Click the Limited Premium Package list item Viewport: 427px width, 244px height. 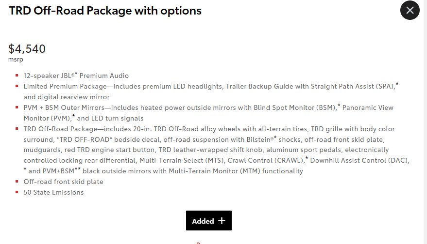[211, 91]
